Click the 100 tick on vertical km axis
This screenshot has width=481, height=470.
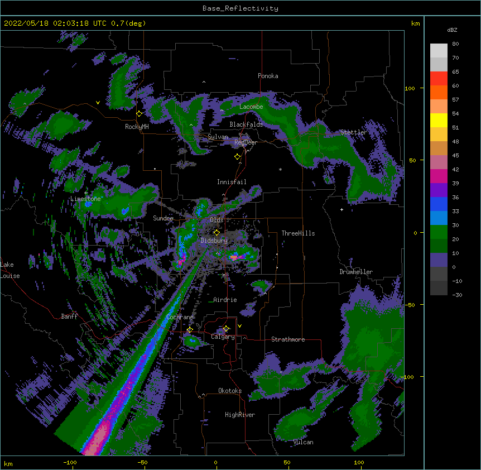point(410,88)
